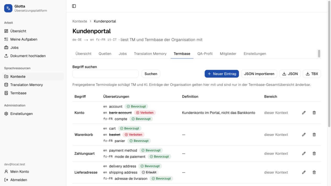
Task: Delete the Warenkorb entry via trash icon
Action: [x=314, y=135]
